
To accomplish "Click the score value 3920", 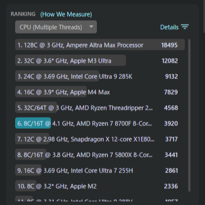I will [x=171, y=124].
